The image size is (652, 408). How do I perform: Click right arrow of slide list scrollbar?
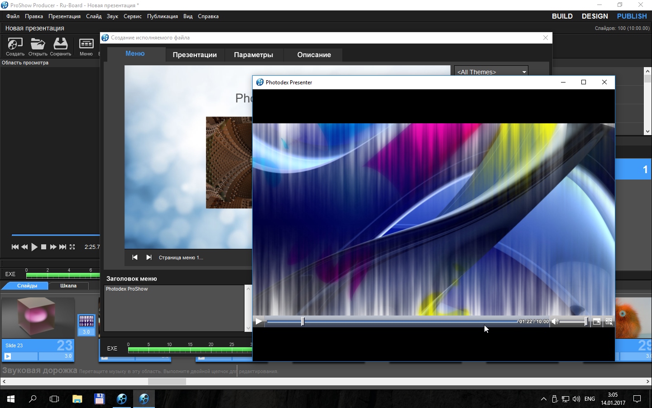648,382
